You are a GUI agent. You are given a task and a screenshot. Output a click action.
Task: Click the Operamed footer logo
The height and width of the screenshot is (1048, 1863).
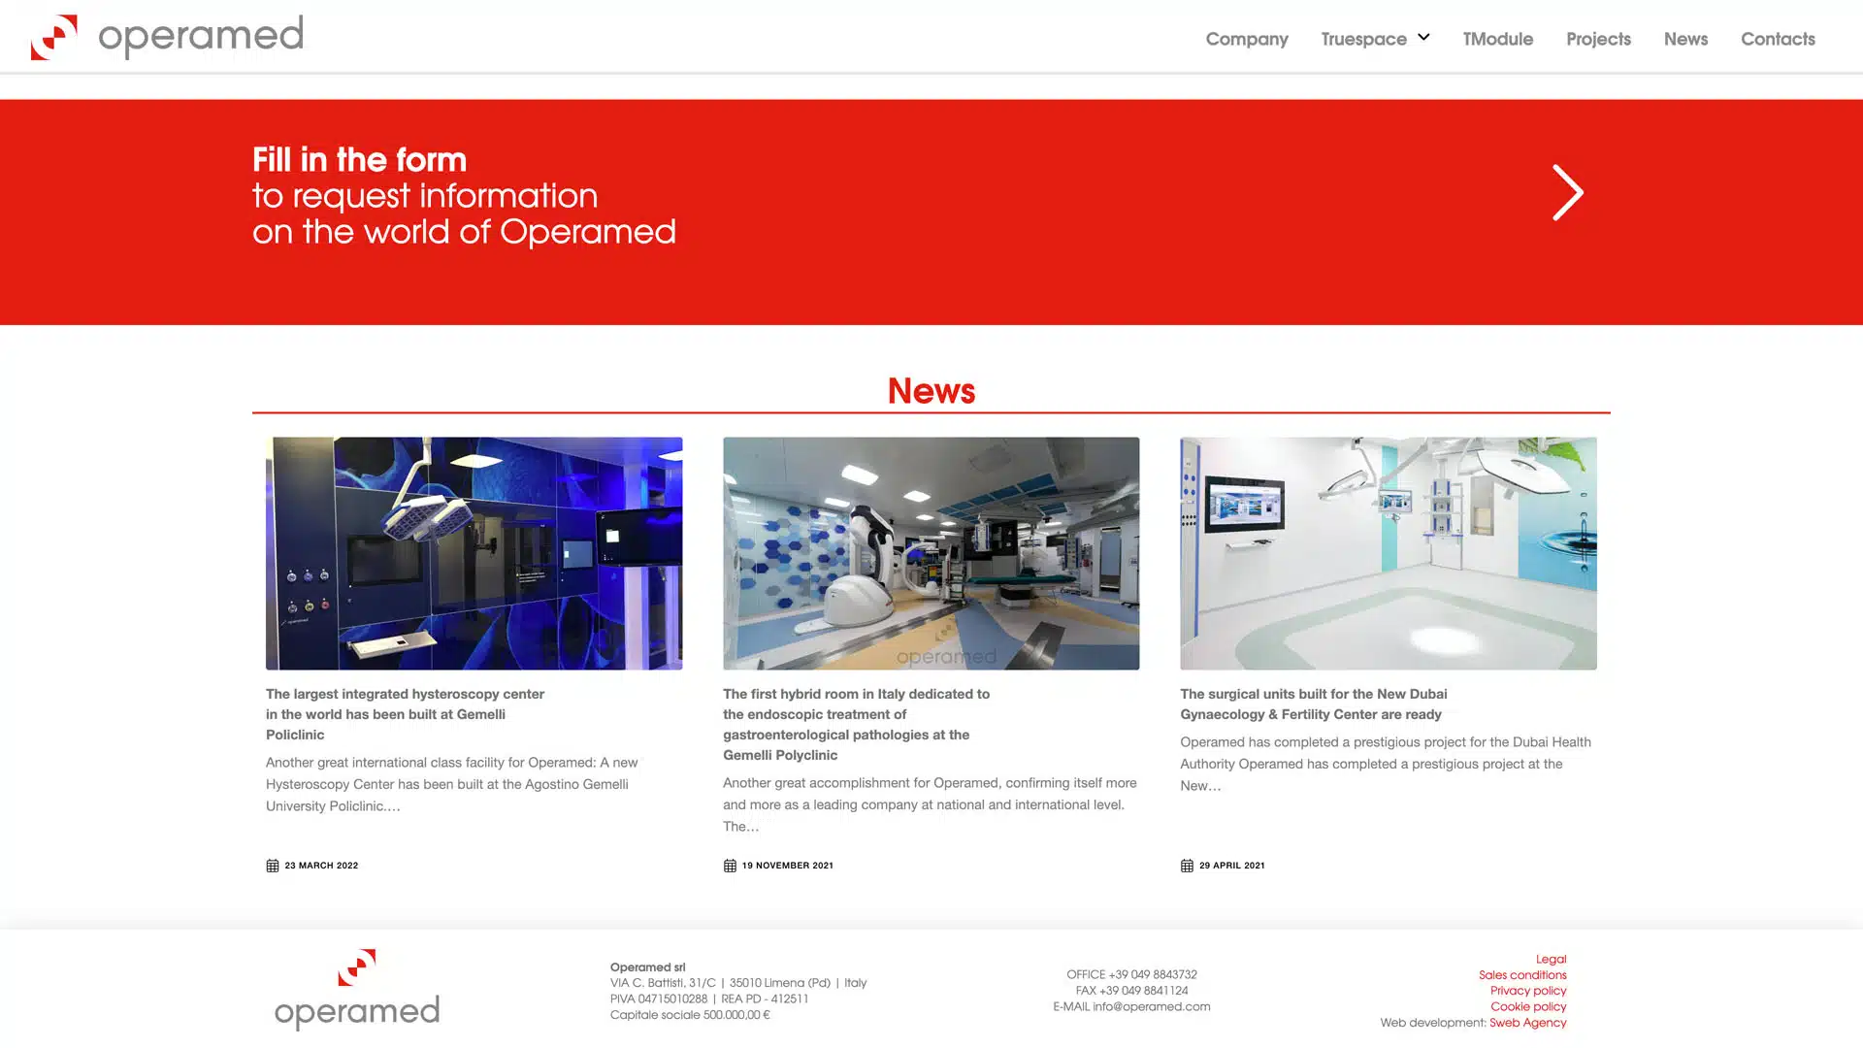pos(357,990)
